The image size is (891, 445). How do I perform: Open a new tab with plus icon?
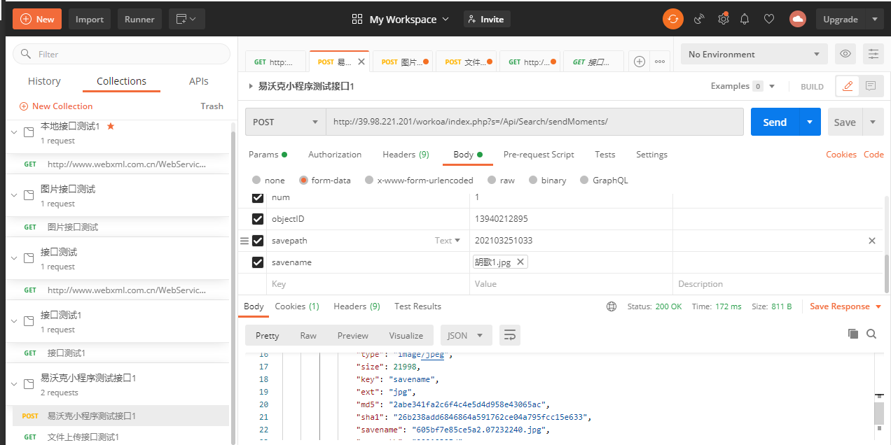tap(639, 62)
